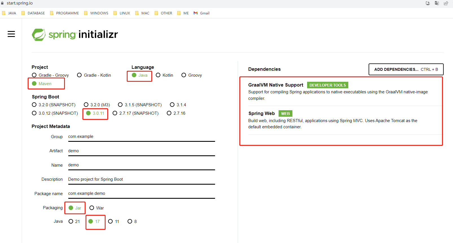Click the Group input field
453x243 pixels.
pyautogui.click(x=141, y=137)
